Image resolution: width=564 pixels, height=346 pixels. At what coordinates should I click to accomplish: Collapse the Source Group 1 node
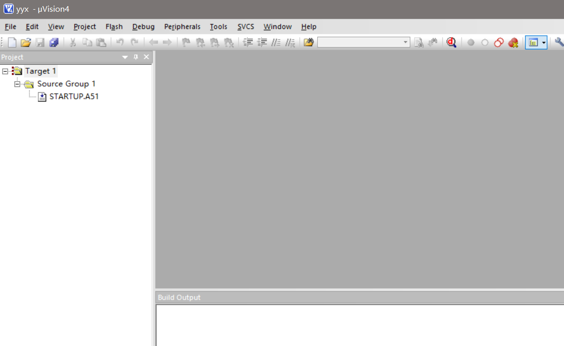[17, 84]
